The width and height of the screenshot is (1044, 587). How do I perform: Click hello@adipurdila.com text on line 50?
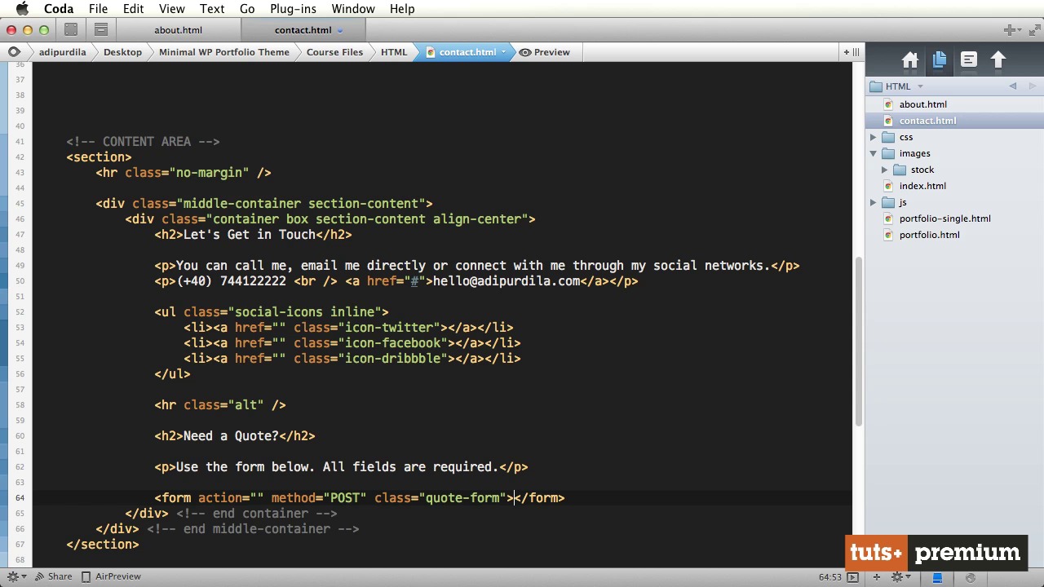click(506, 281)
